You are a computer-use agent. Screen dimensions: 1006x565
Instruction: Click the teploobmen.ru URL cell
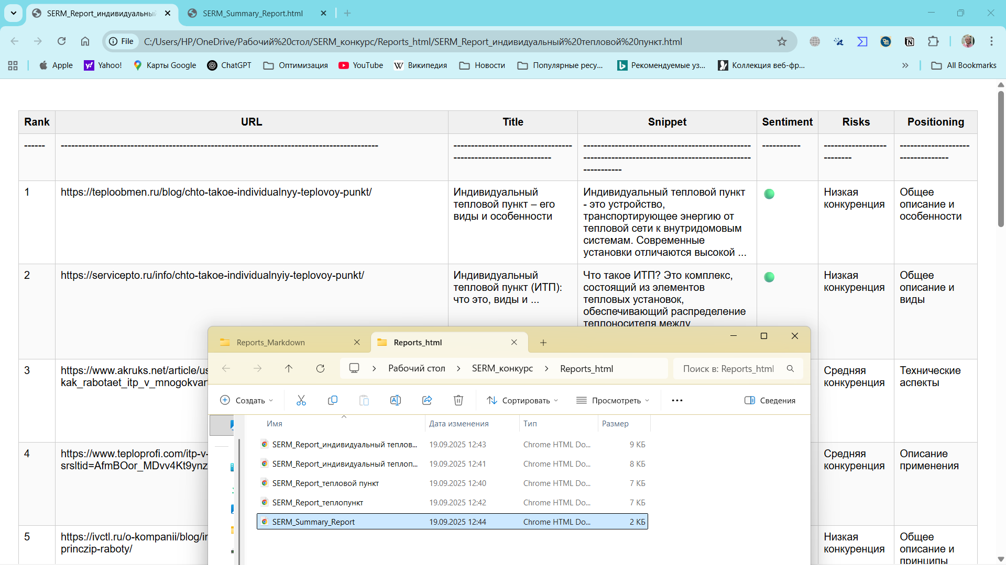[216, 192]
